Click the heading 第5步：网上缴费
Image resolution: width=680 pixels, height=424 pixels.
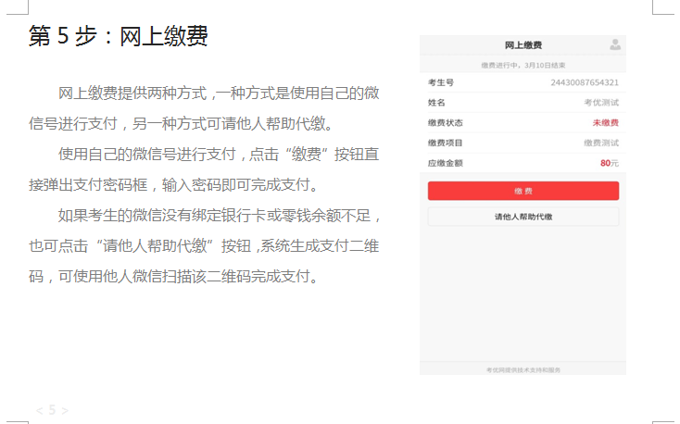coord(118,36)
